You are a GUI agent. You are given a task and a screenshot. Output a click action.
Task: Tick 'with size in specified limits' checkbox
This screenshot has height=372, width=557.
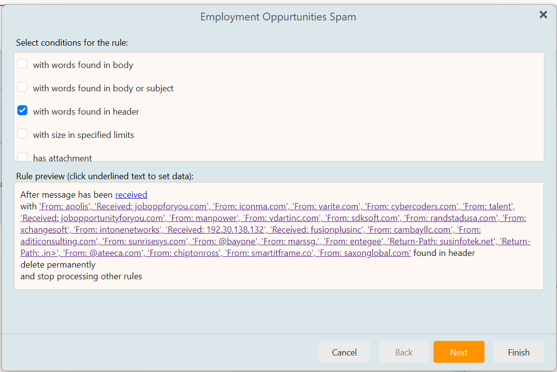tap(22, 134)
